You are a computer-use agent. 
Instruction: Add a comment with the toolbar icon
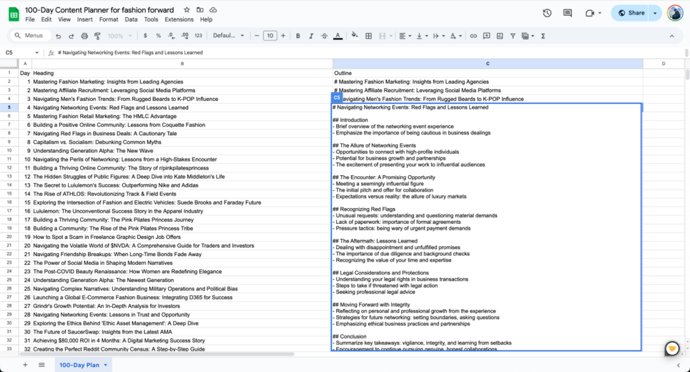[487, 36]
